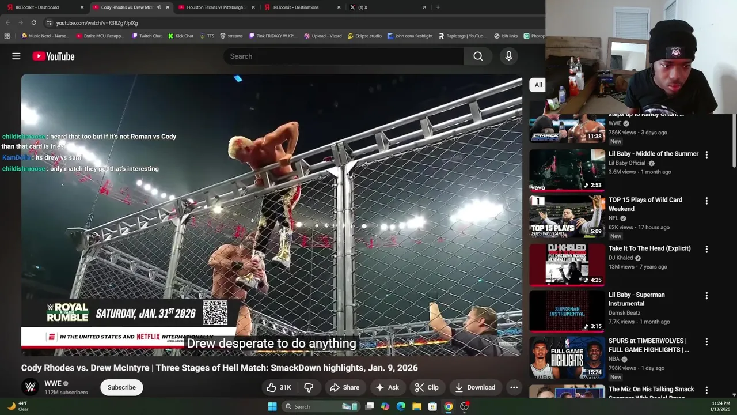Open the WWE channel avatar
The image size is (737, 415).
click(31, 387)
